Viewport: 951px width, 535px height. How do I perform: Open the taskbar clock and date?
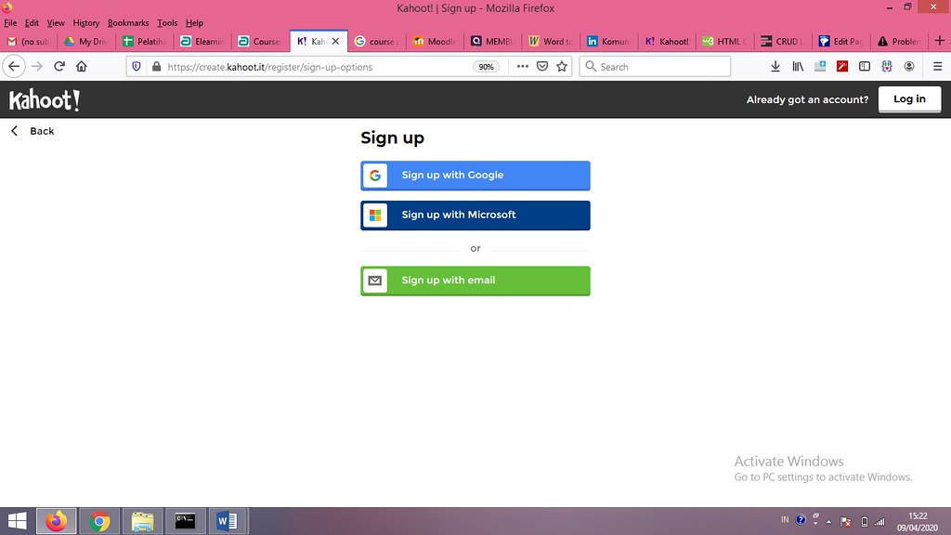pyautogui.click(x=918, y=522)
